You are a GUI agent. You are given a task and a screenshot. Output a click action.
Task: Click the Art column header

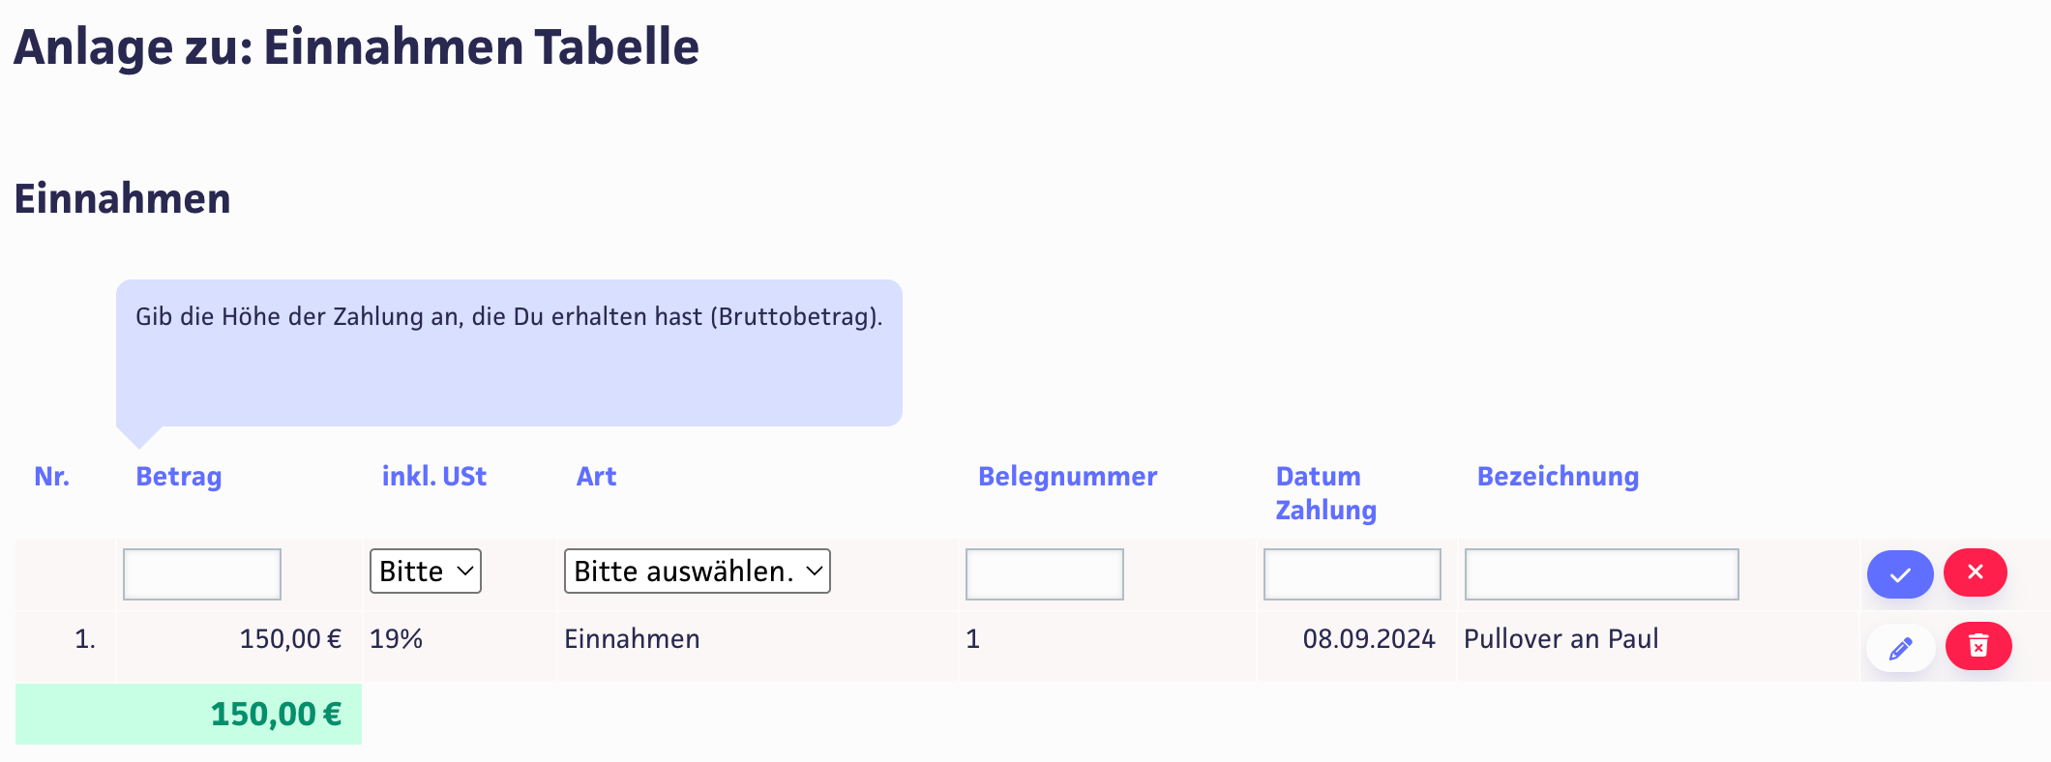(x=596, y=477)
